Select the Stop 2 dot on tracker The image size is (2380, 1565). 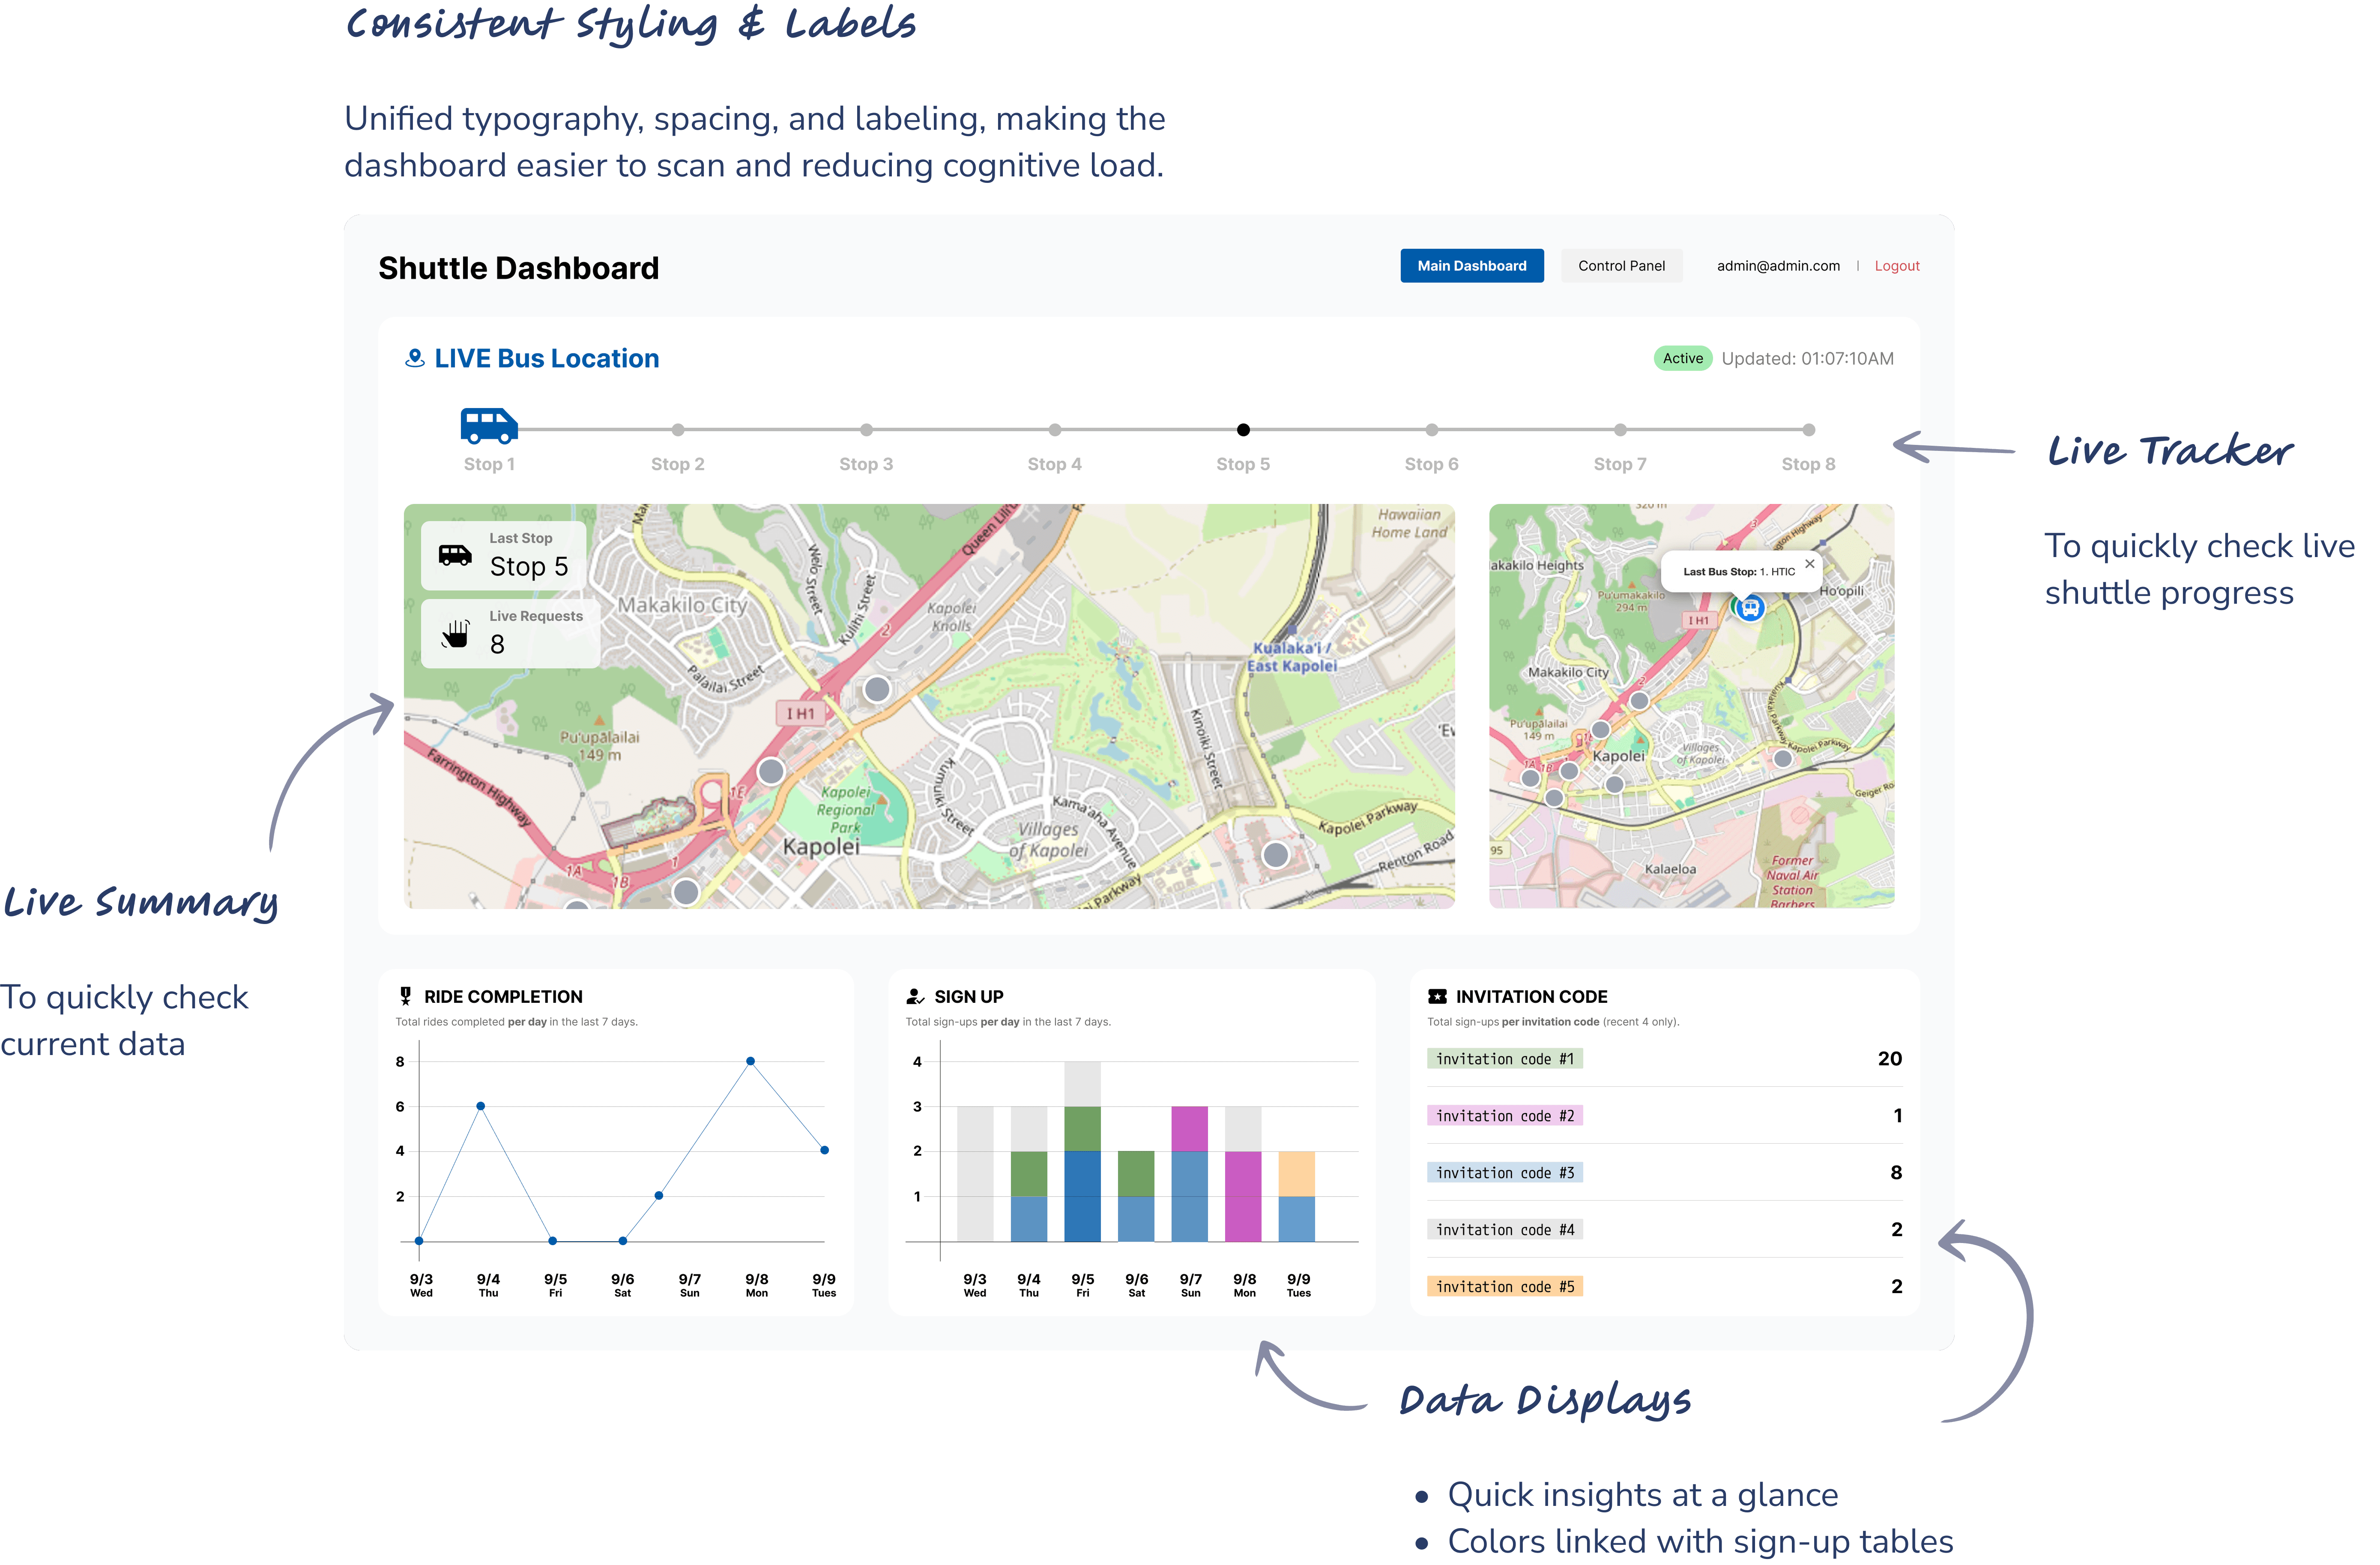(x=678, y=430)
